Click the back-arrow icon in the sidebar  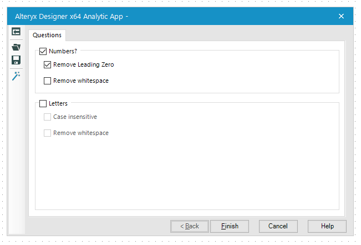pyautogui.click(x=16, y=32)
